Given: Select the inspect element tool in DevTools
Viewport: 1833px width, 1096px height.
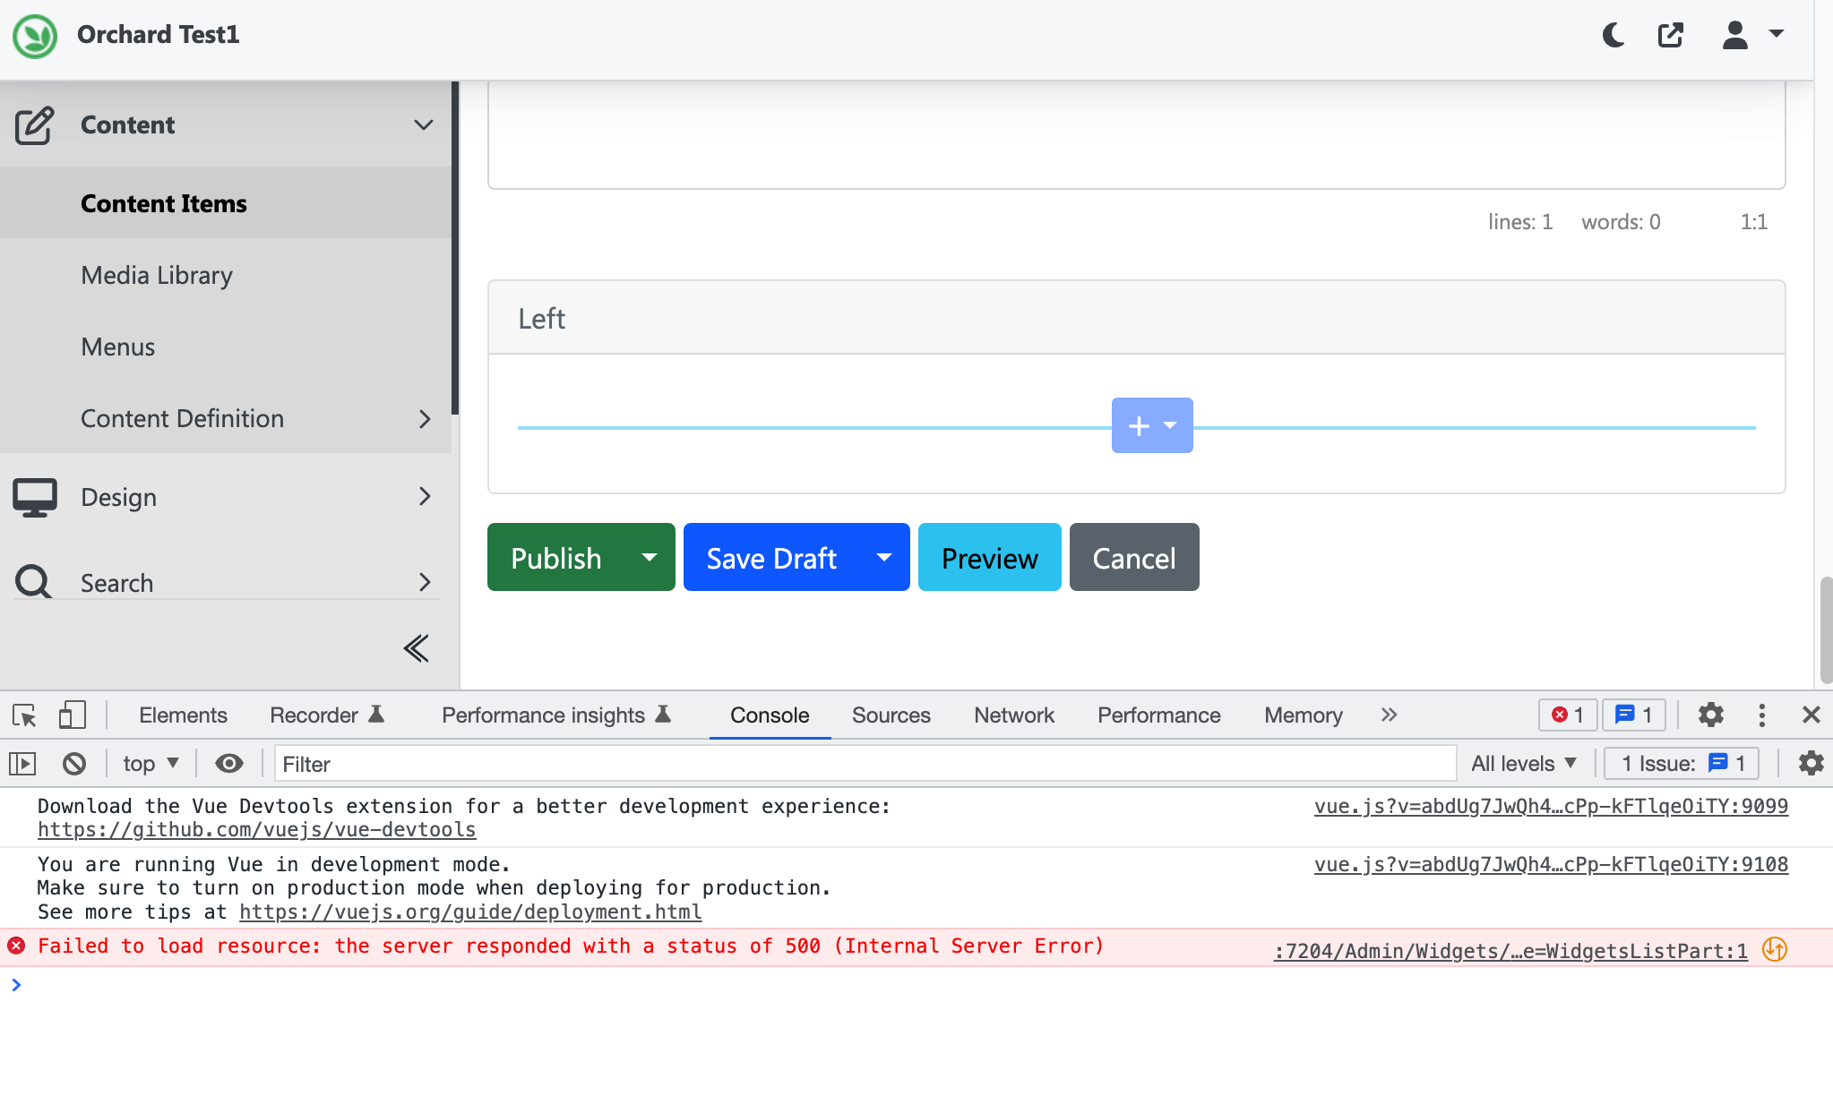Looking at the screenshot, I should (23, 715).
